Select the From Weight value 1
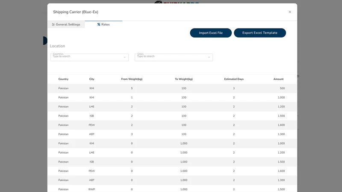 tap(132, 98)
